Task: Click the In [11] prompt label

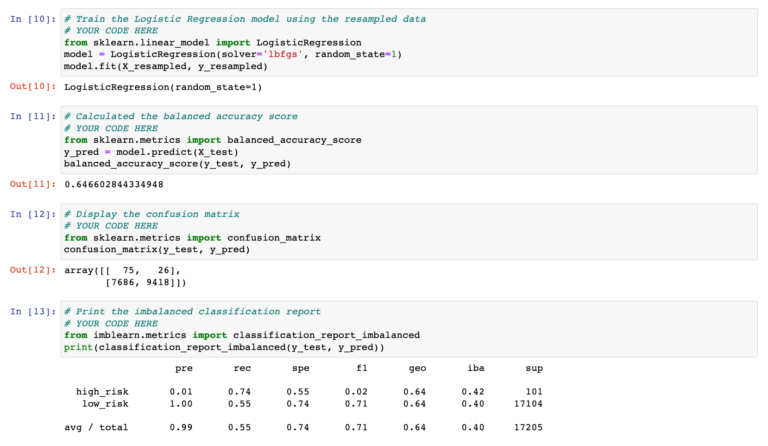Action: tap(33, 116)
